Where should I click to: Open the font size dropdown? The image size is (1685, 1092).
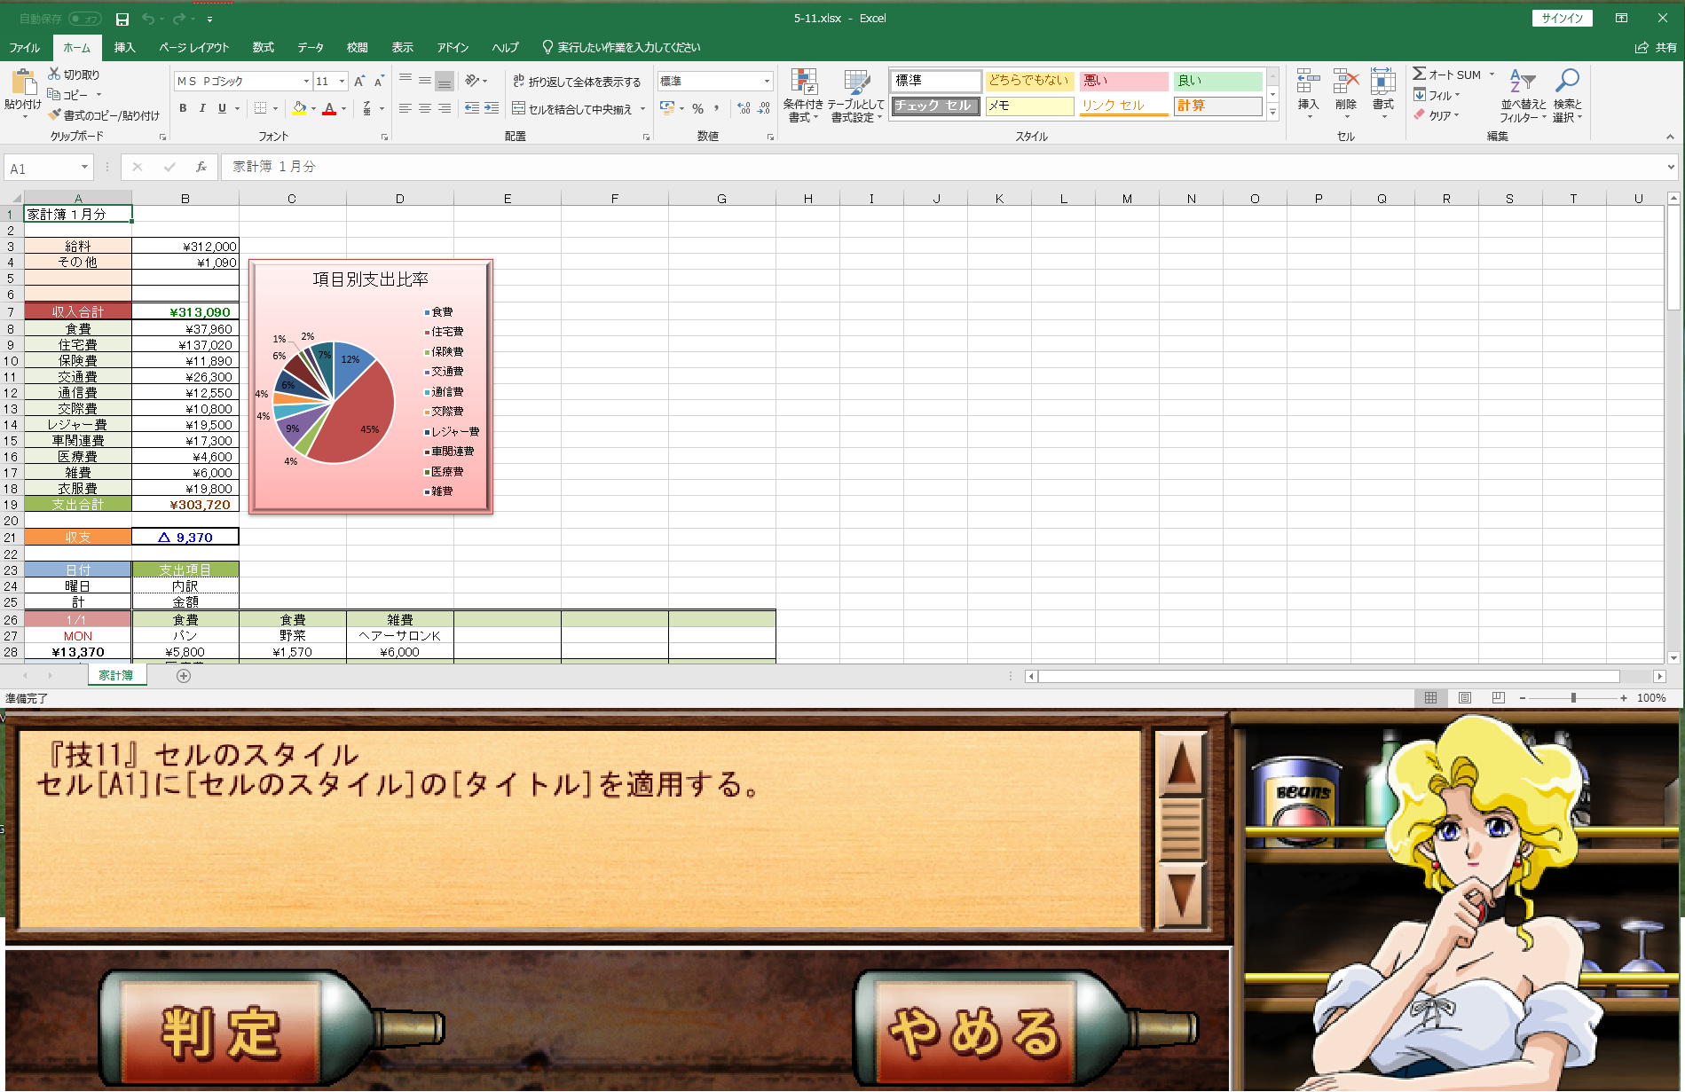tap(342, 81)
